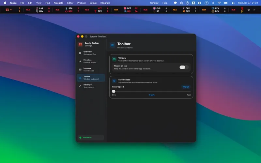Open Control Center
The width and height of the screenshot is (261, 163).
[x=233, y=3]
